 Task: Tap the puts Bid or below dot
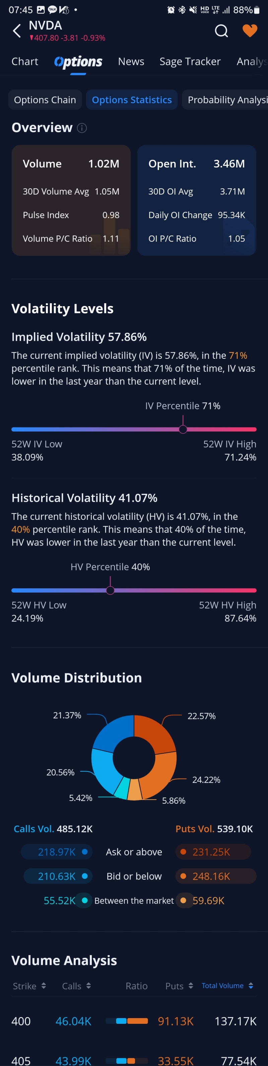pyautogui.click(x=183, y=876)
